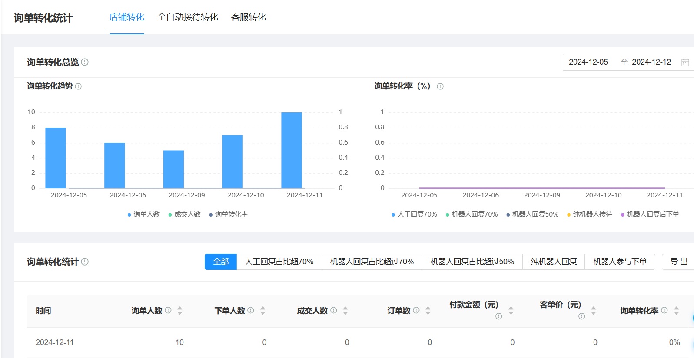Switch to 店铺转化 tab
Image resolution: width=694 pixels, height=358 pixels.
[x=127, y=17]
